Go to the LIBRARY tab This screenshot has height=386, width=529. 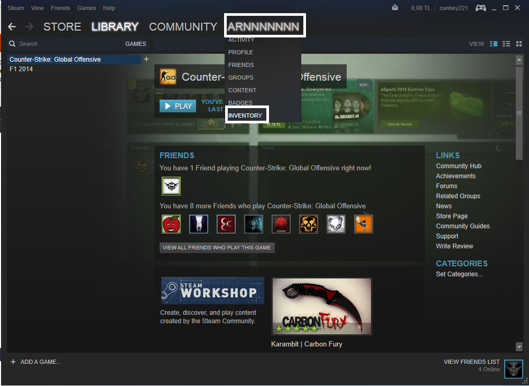[115, 26]
